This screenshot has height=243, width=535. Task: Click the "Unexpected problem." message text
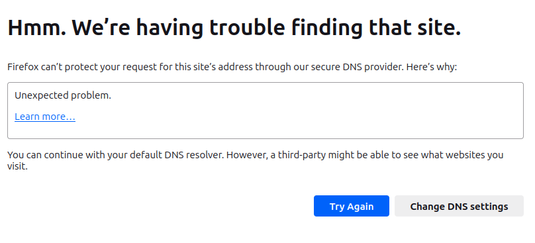click(63, 95)
